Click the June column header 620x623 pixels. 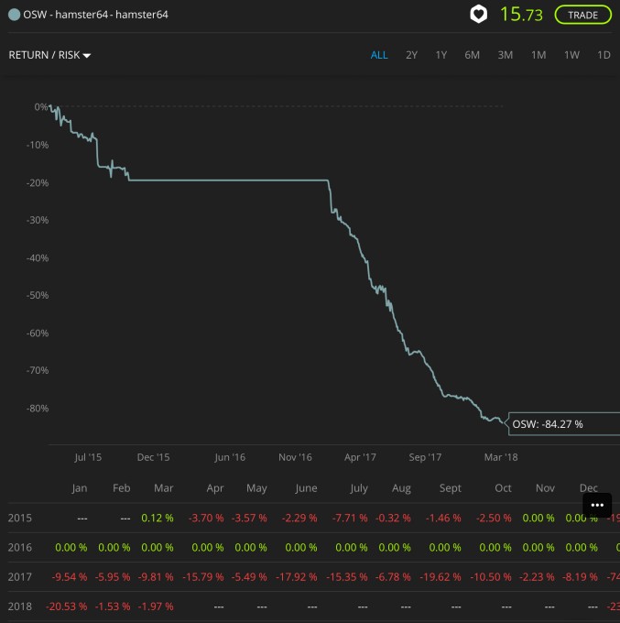(306, 488)
